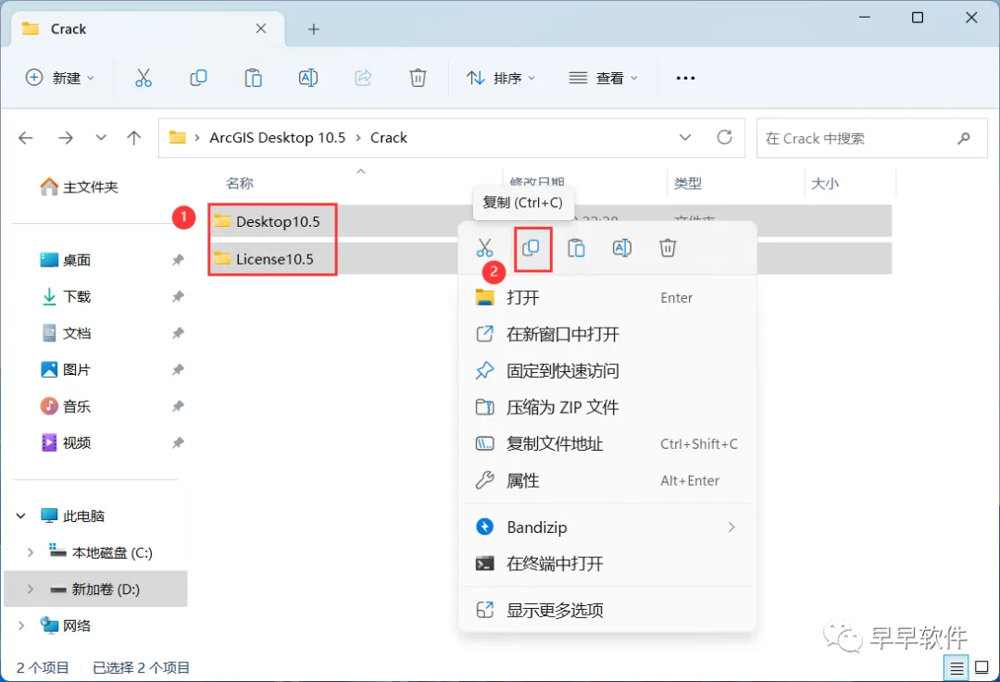Click the Copy icon in the context menu
Image resolution: width=1000 pixels, height=682 pixels.
pyautogui.click(x=531, y=247)
